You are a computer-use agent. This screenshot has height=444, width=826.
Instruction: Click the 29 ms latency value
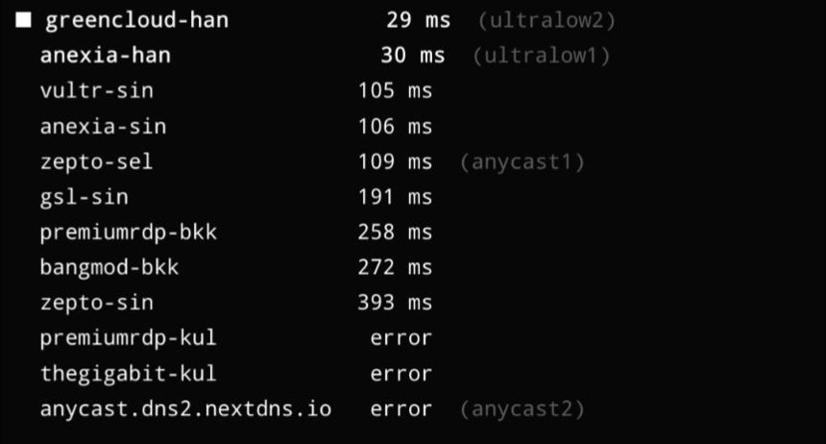point(418,20)
